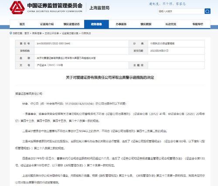
Task: Click the 上海监管局 header text
Action: pos(99,8)
